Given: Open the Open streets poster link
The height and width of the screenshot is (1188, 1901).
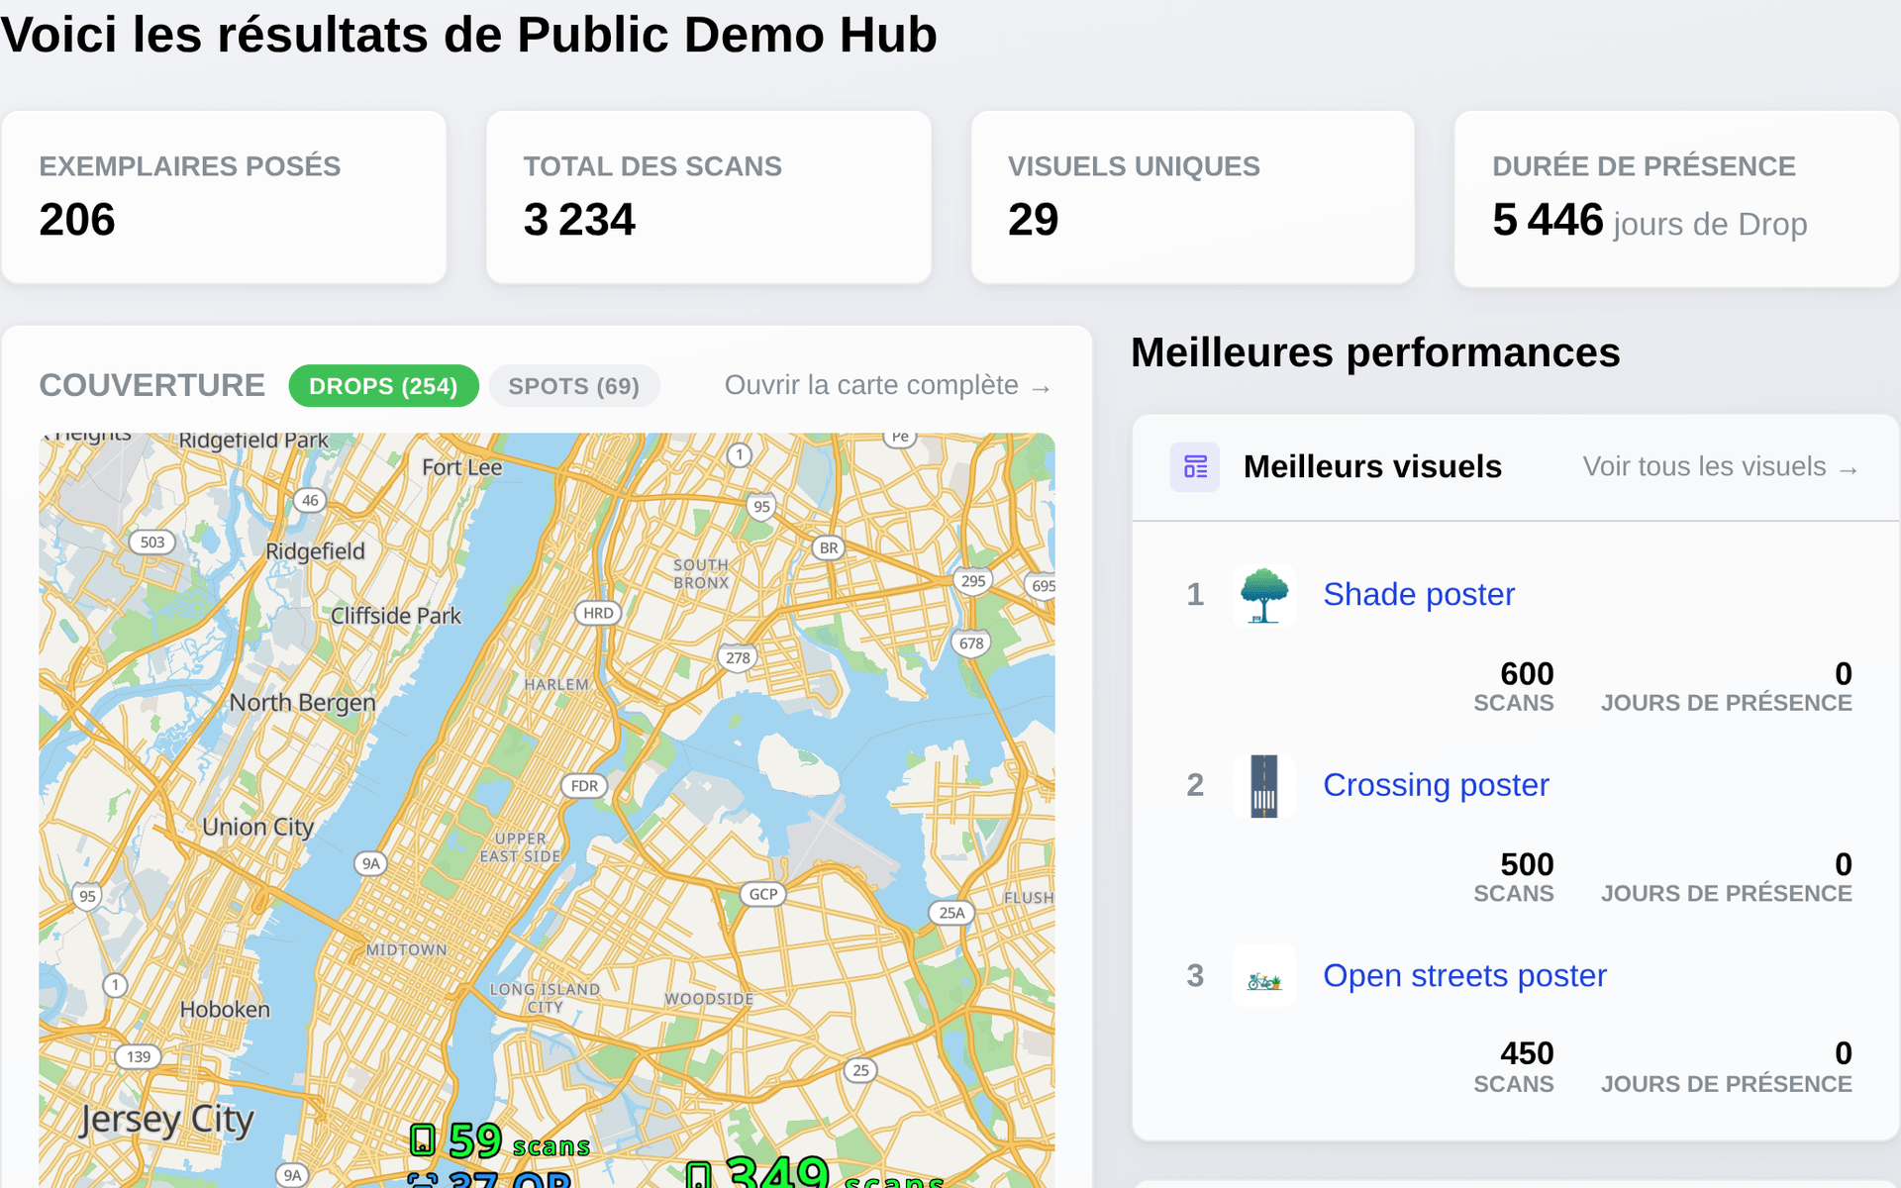Looking at the screenshot, I should 1464,976.
